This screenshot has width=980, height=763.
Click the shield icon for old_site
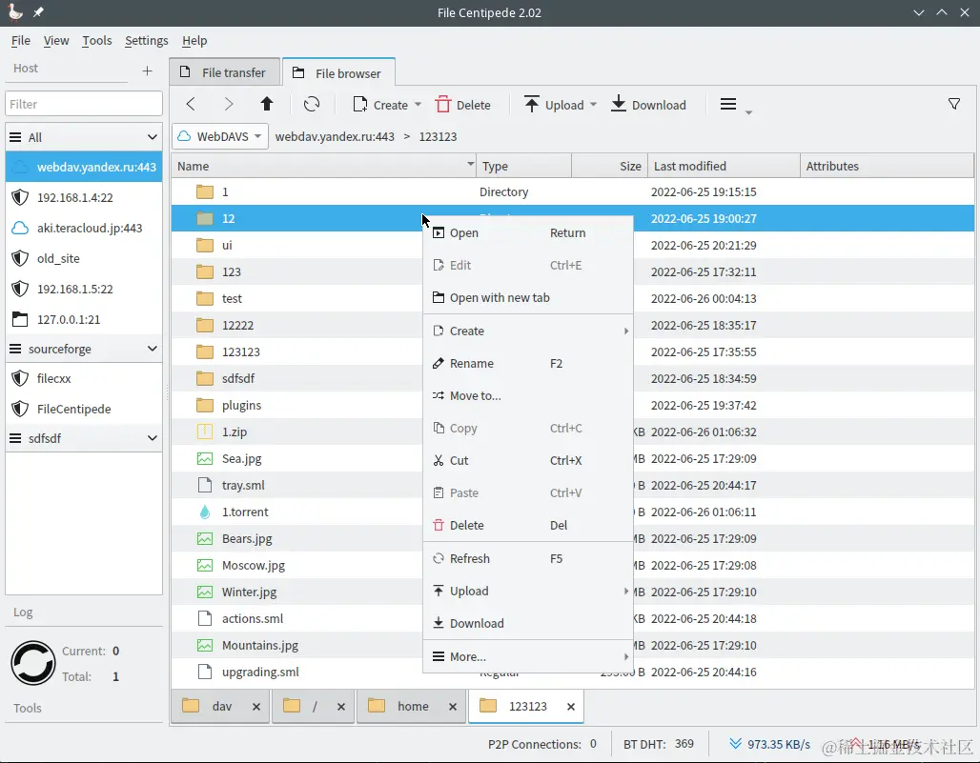[20, 258]
